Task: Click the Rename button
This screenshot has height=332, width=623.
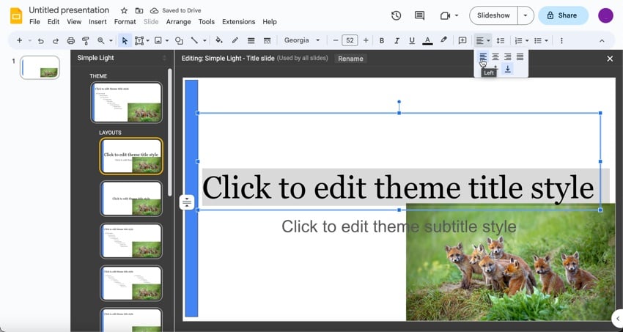Action: tap(350, 59)
